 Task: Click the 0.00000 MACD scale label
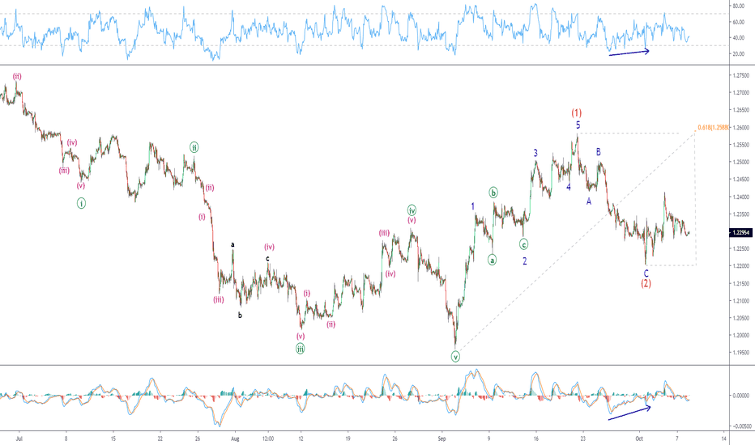[x=741, y=396]
